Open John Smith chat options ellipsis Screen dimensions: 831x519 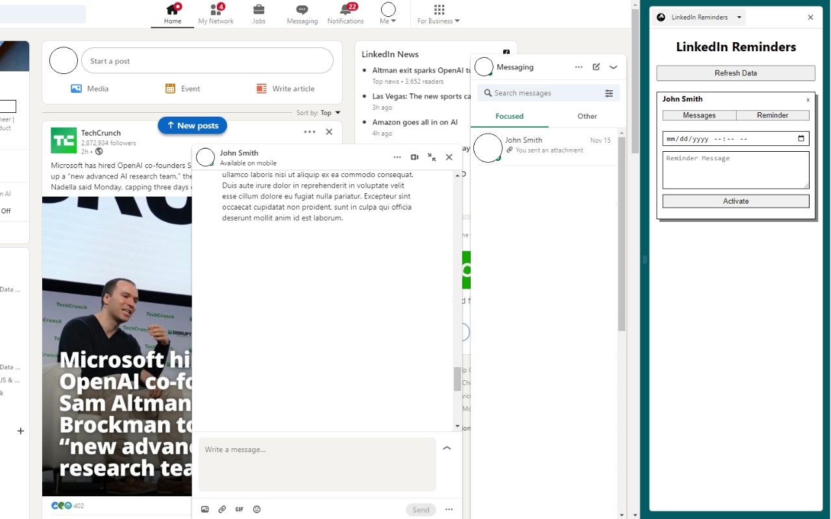pyautogui.click(x=397, y=157)
